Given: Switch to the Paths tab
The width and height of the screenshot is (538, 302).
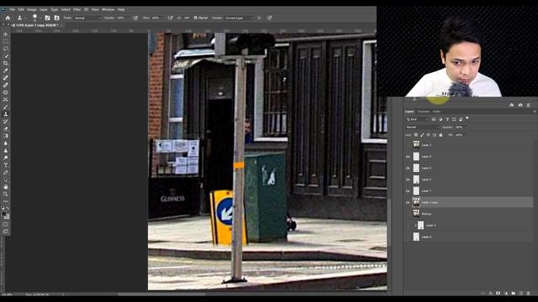Looking at the screenshot, I should [436, 112].
